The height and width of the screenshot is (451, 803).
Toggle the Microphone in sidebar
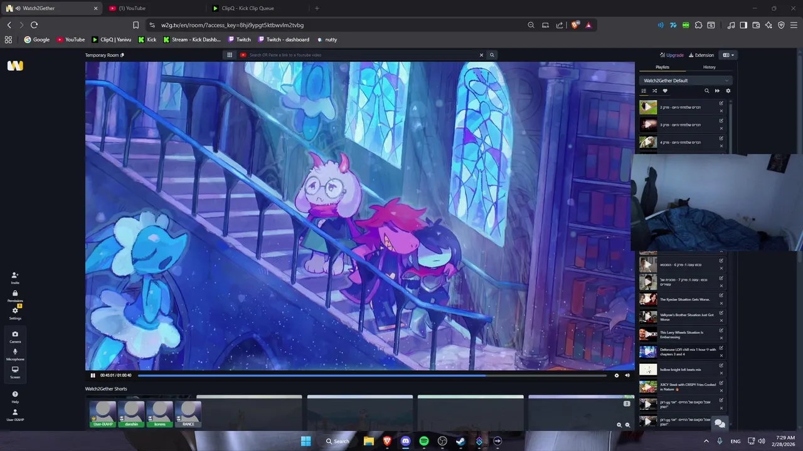click(x=15, y=354)
